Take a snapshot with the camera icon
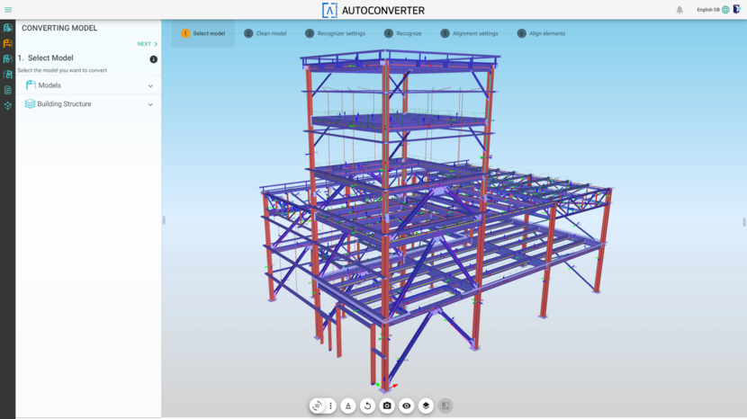 387,406
